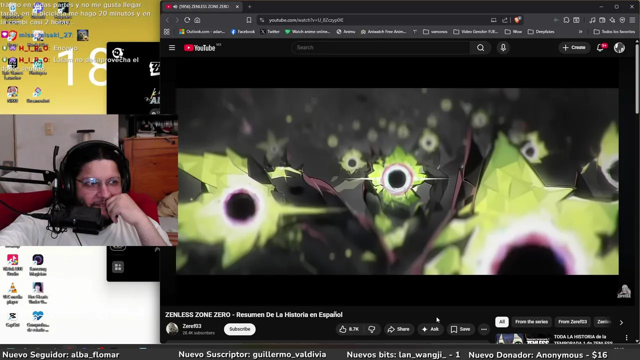Select the From the series chip

coord(531,322)
